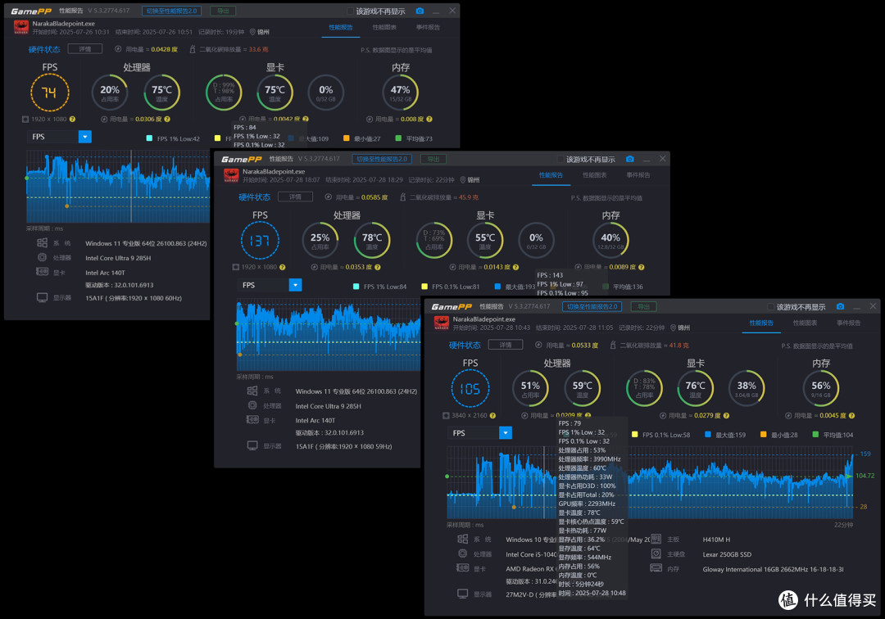Click the help icon beside 用电量 0.0353 度
Screen dimensions: 885x619
[378, 267]
